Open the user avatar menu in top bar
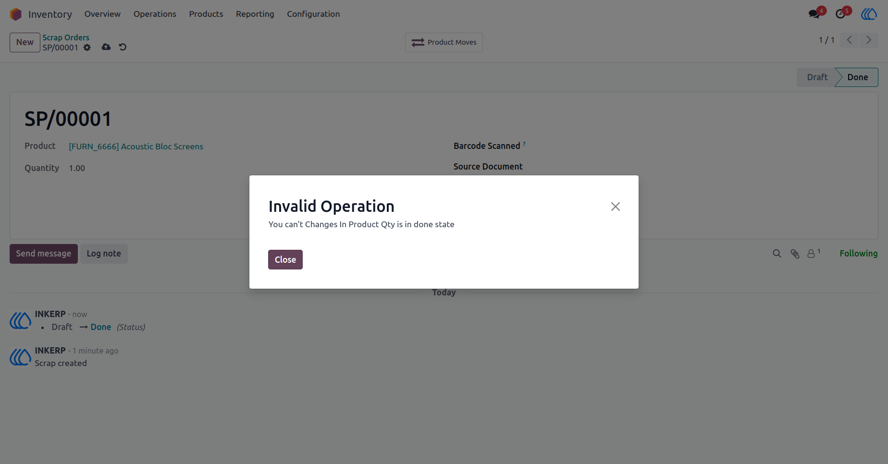This screenshot has width=888, height=464. (x=869, y=14)
